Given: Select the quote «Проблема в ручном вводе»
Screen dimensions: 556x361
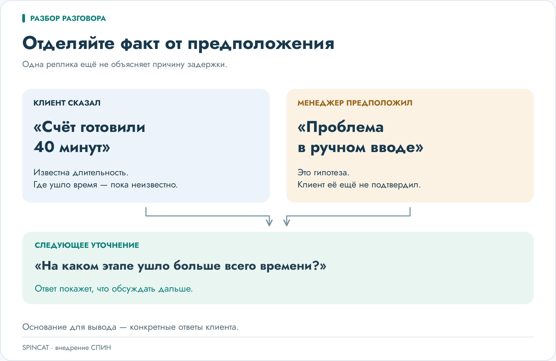Looking at the screenshot, I should (360, 137).
